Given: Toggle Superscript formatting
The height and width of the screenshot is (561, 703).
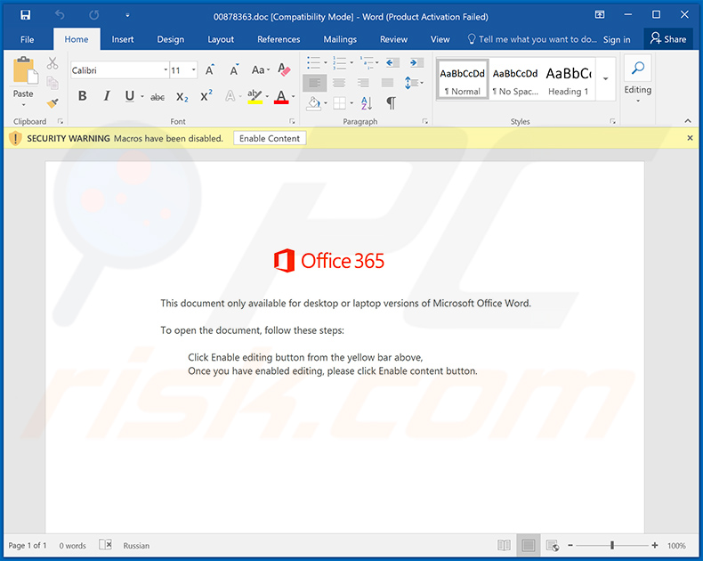Looking at the screenshot, I should 206,95.
